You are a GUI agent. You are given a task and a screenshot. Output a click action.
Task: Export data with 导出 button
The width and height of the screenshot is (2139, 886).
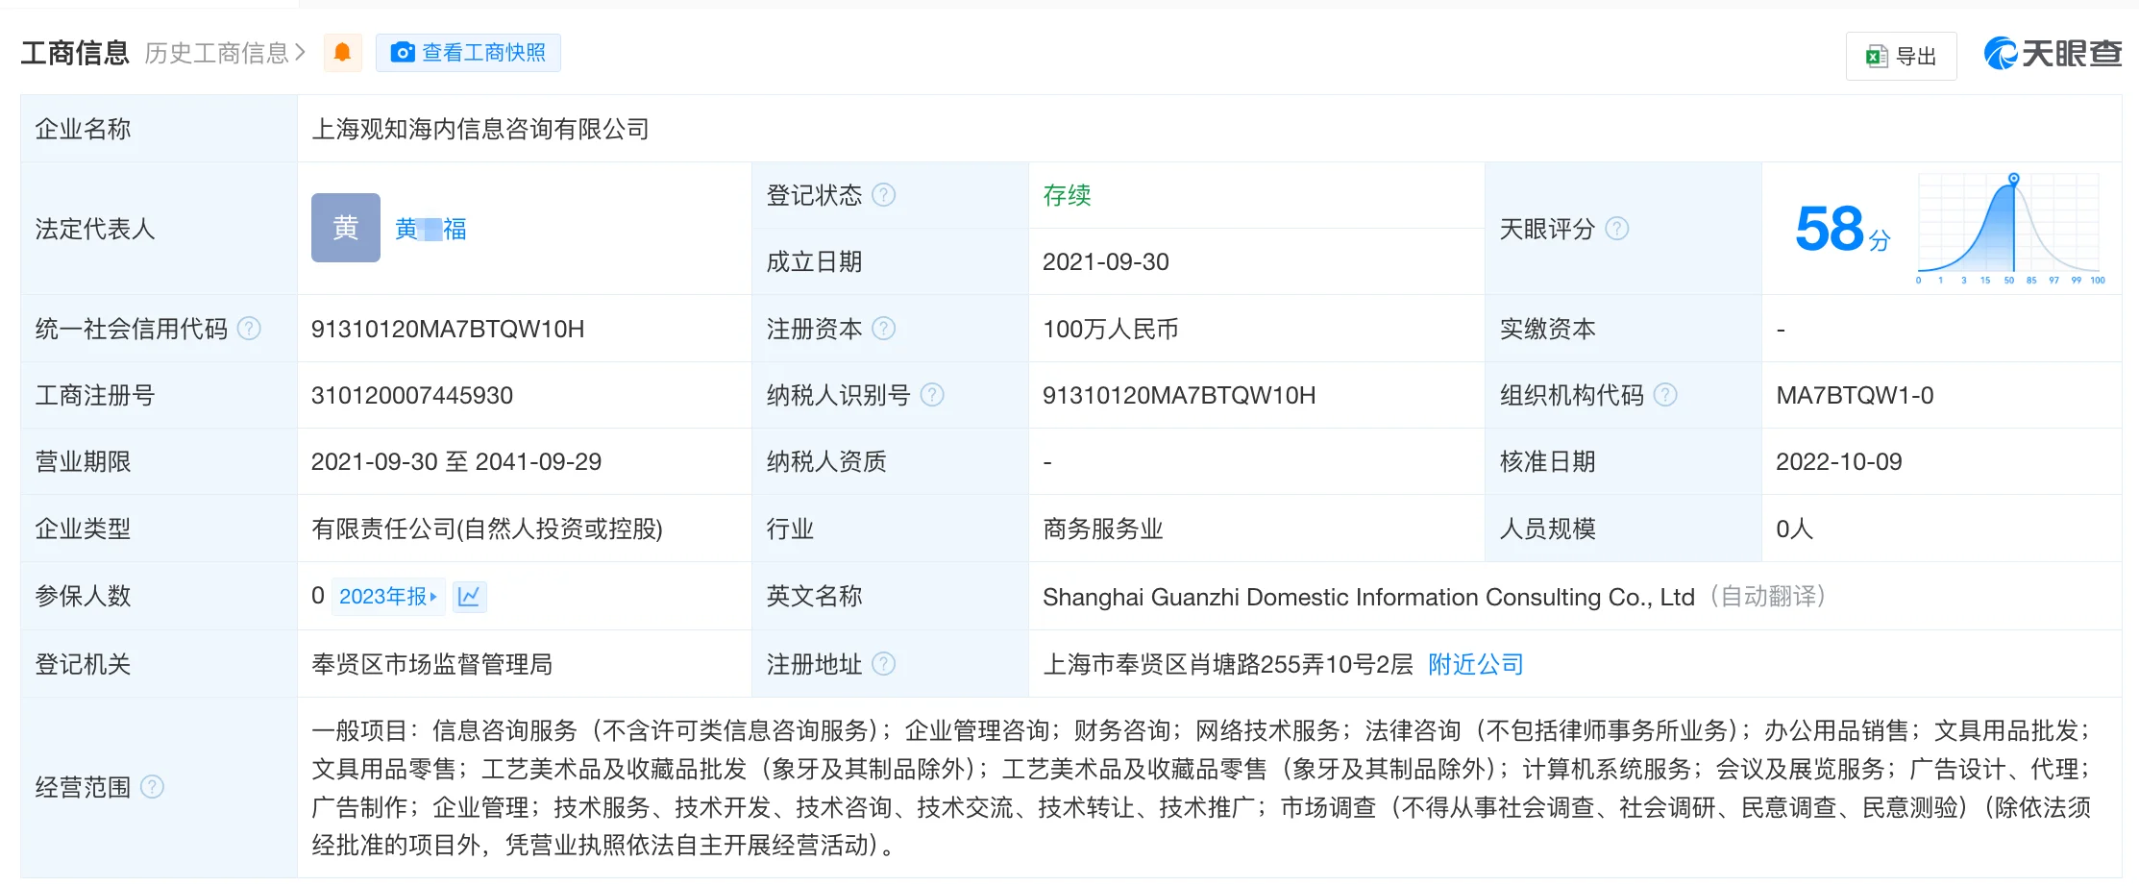tap(1901, 57)
